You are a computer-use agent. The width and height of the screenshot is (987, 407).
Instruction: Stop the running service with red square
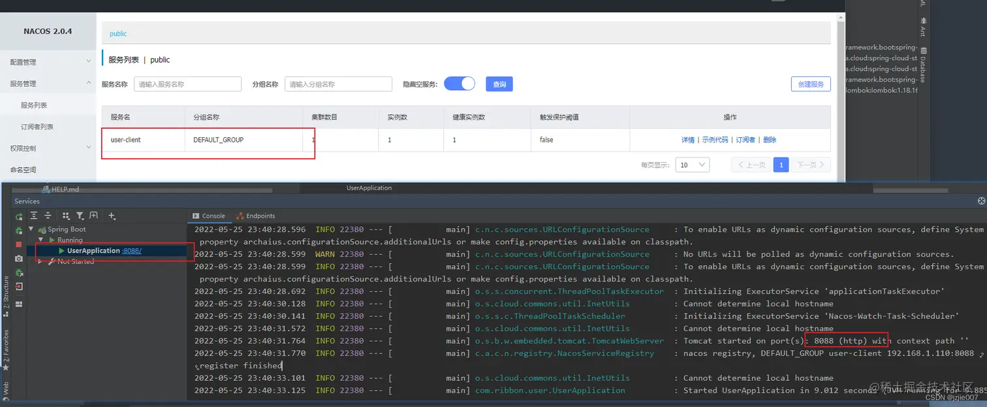[x=19, y=244]
